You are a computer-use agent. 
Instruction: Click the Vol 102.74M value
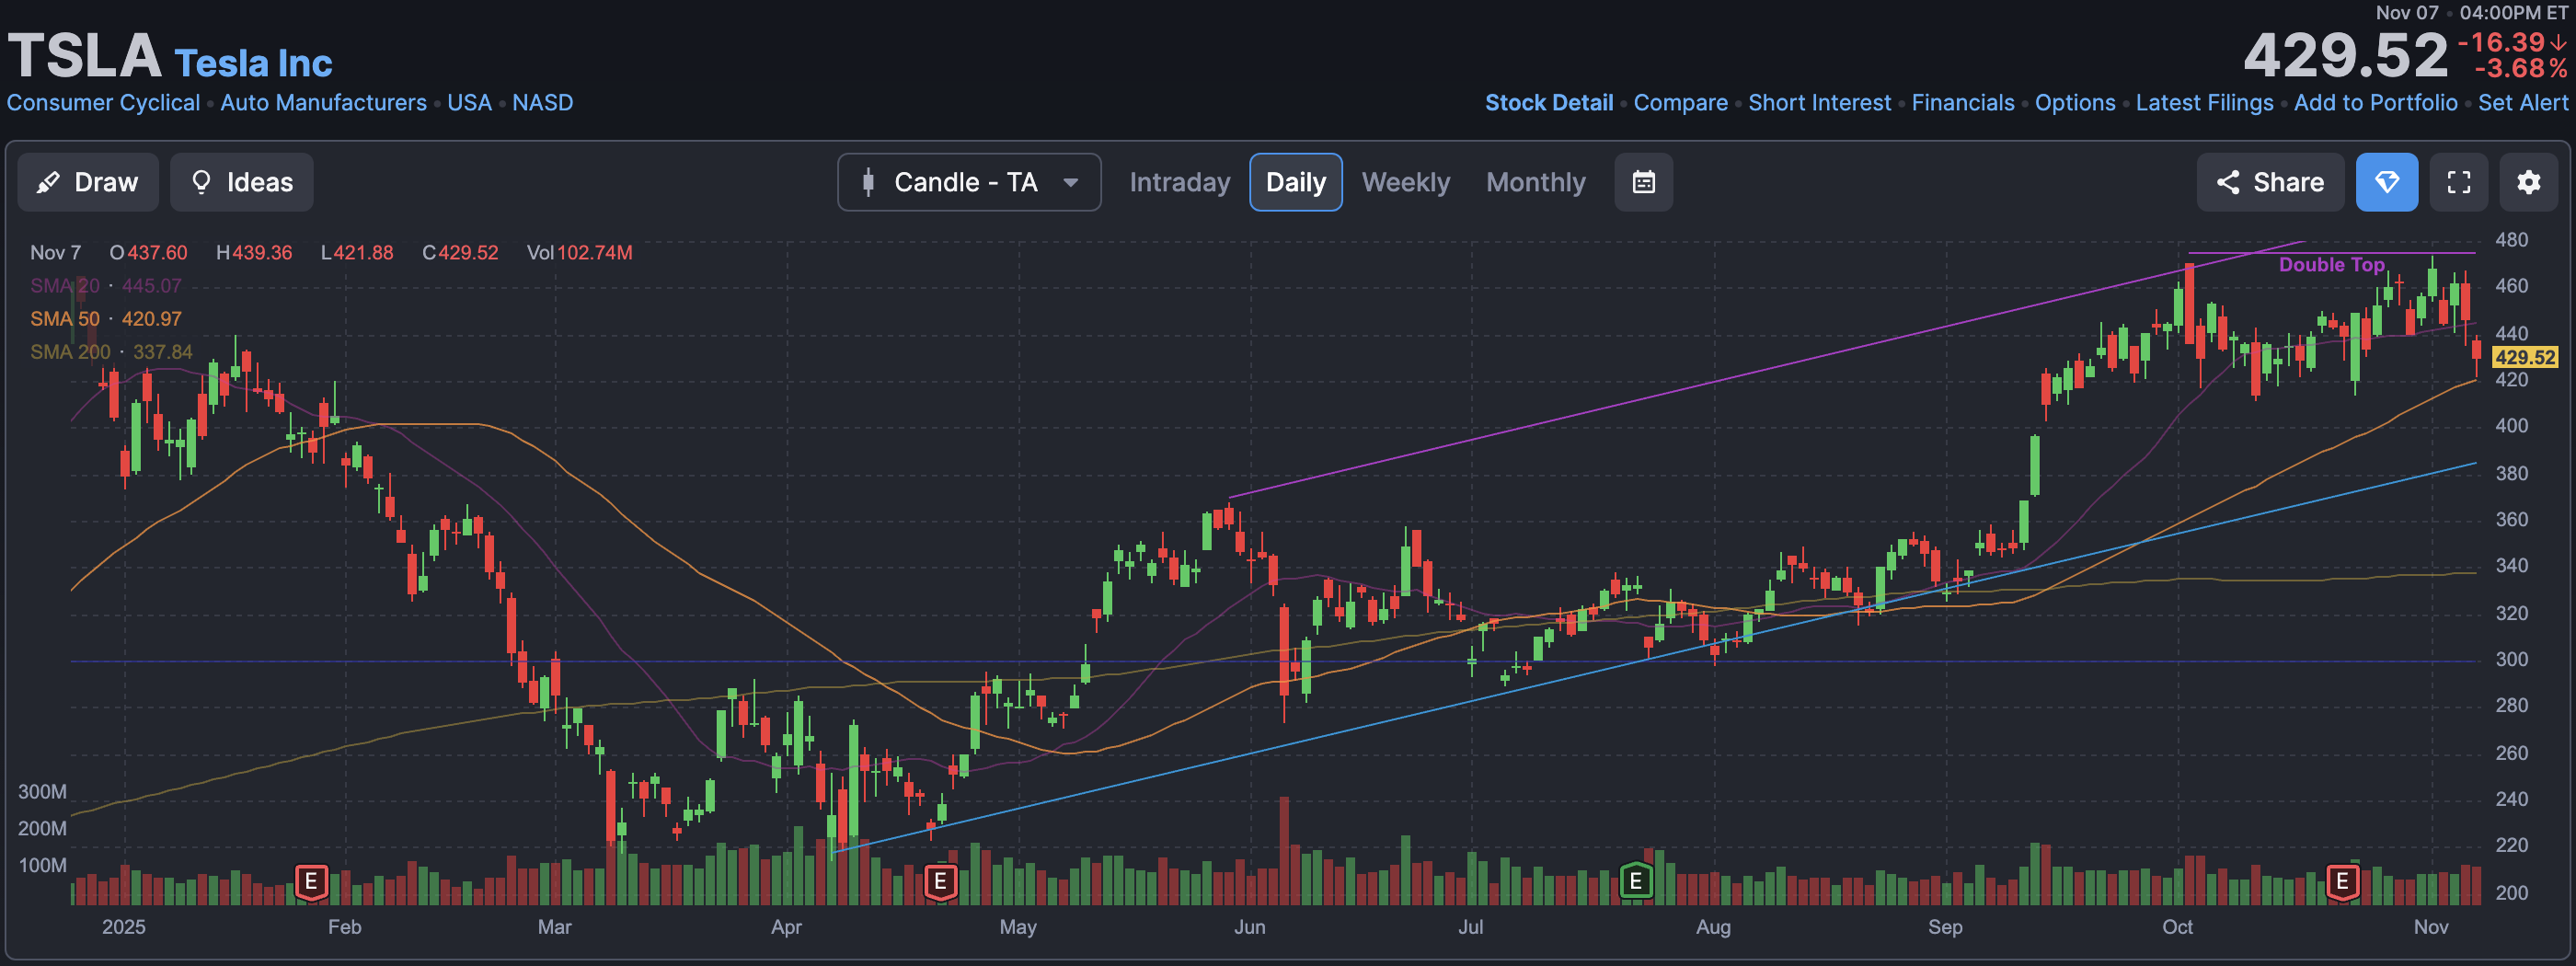[x=580, y=253]
